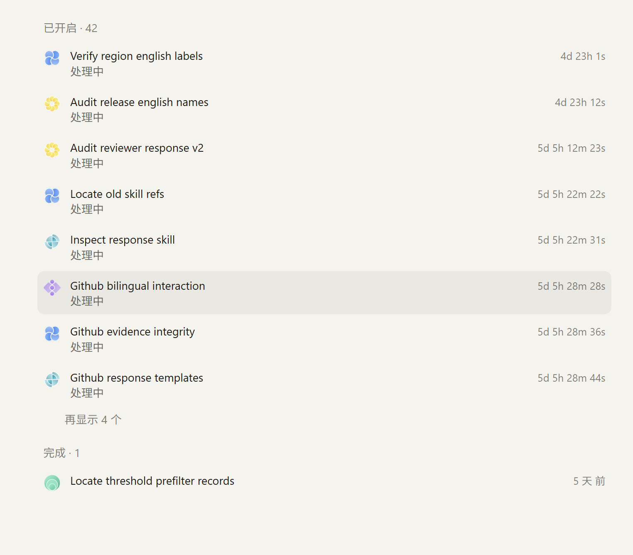Image resolution: width=633 pixels, height=555 pixels.
Task: Select the Audit reviewer response v2 task
Action: (x=324, y=155)
